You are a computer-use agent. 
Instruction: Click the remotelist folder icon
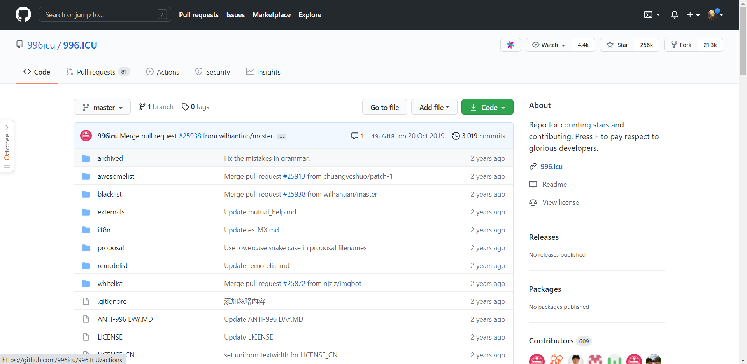point(86,266)
